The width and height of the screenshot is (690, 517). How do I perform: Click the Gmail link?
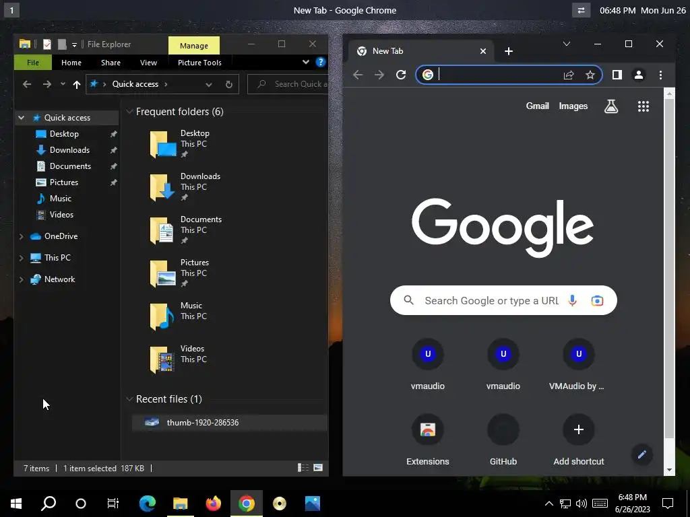pos(537,106)
